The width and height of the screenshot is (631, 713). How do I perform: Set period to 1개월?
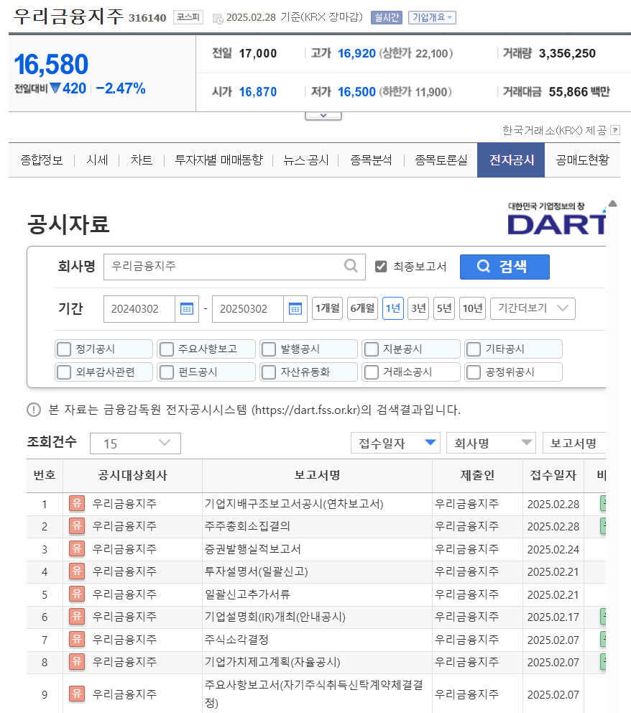[327, 309]
